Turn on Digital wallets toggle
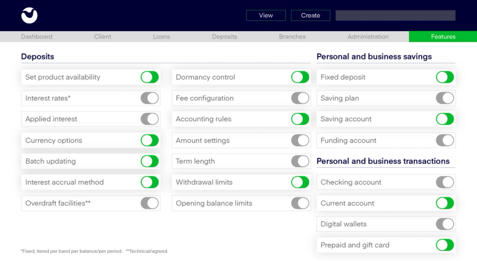Viewport: 477px width, 261px height. click(445, 224)
